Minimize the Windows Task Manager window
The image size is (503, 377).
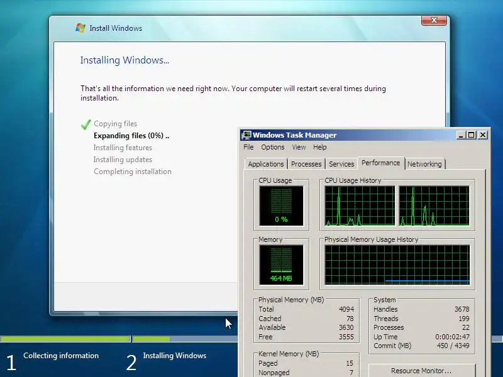[461, 135]
